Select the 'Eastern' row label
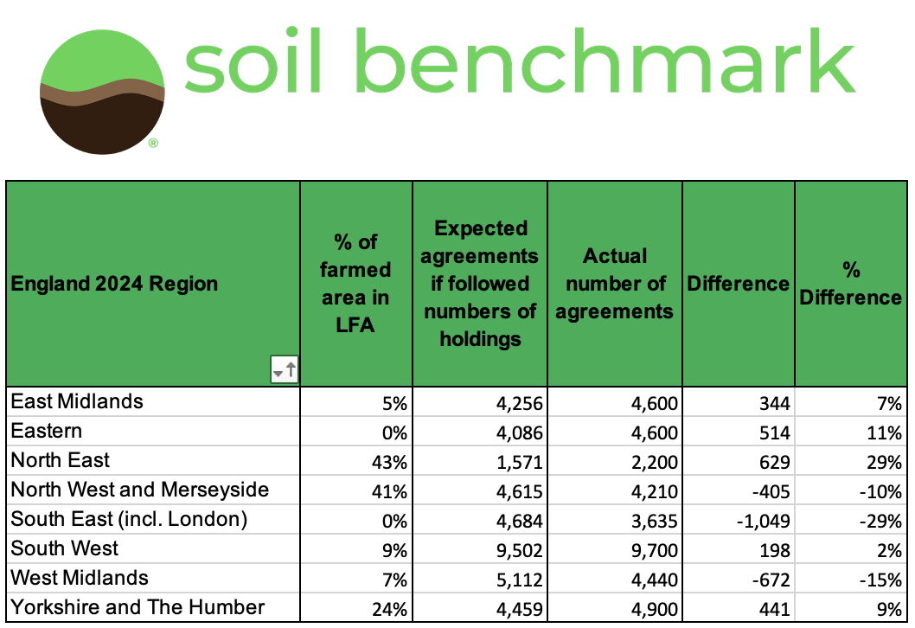Image resolution: width=915 pixels, height=628 pixels. (x=153, y=432)
